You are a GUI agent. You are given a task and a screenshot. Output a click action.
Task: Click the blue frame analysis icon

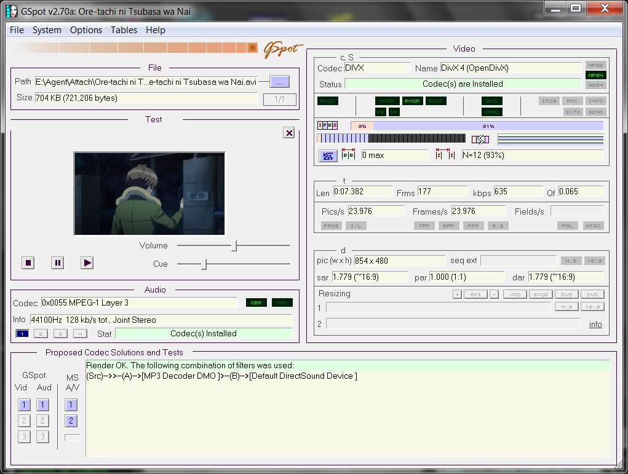tap(328, 156)
